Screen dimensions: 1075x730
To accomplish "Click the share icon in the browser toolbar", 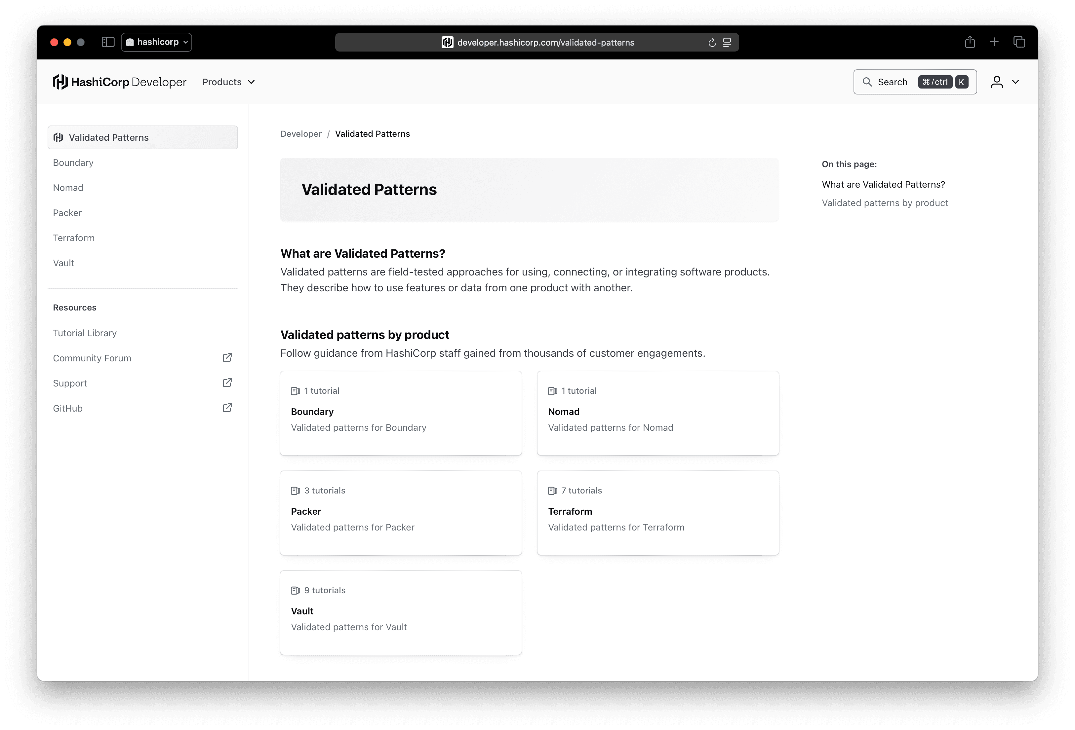I will (970, 42).
